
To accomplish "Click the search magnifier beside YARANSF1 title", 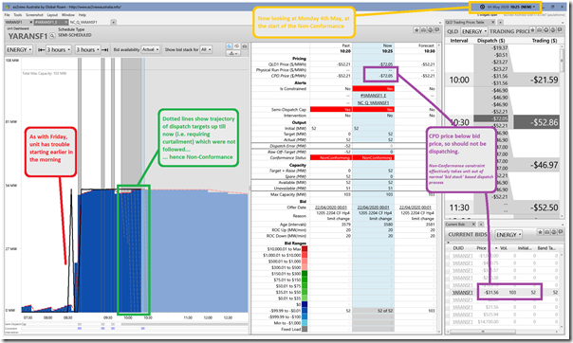I will (x=52, y=36).
